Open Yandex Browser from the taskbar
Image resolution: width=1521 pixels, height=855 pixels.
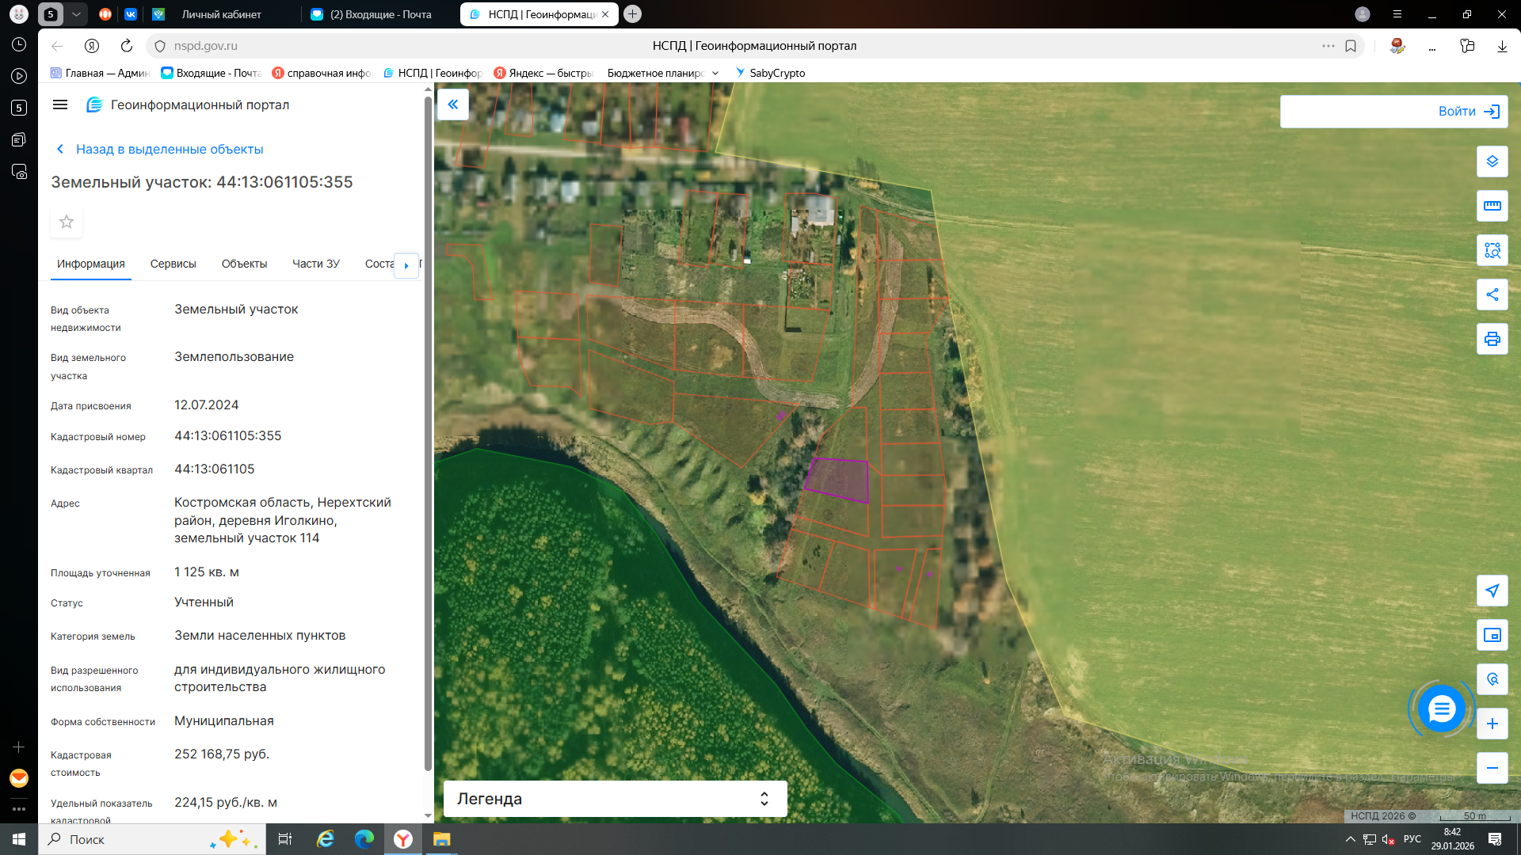(403, 839)
